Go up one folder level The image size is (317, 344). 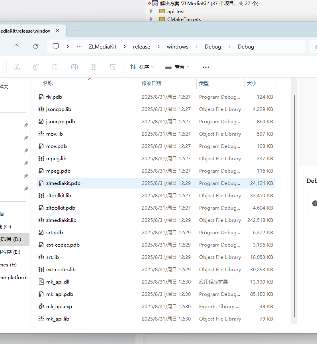(x=16, y=47)
